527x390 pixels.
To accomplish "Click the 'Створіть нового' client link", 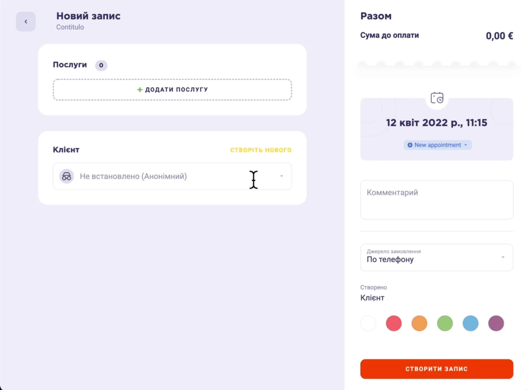I will click(x=261, y=150).
